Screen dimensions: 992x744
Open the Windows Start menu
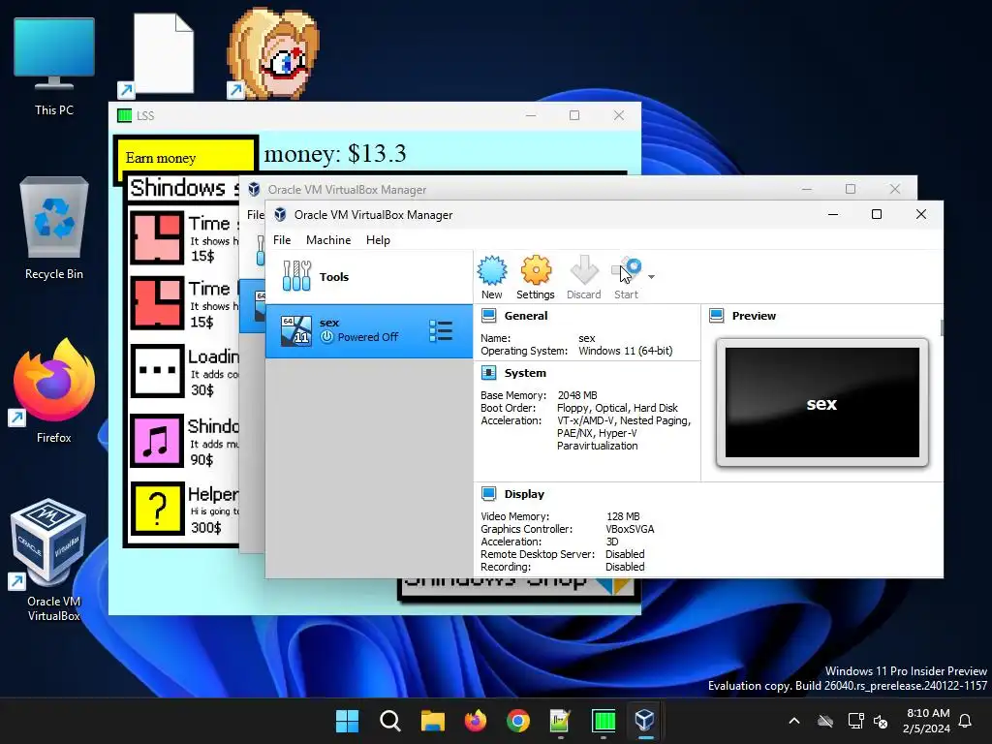point(347,721)
